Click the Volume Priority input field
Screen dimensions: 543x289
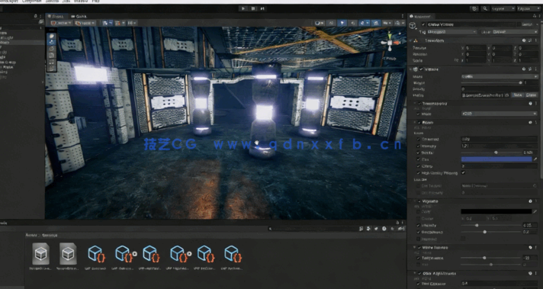click(x=500, y=89)
